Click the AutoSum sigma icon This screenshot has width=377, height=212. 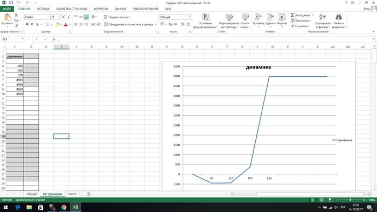(x=292, y=15)
